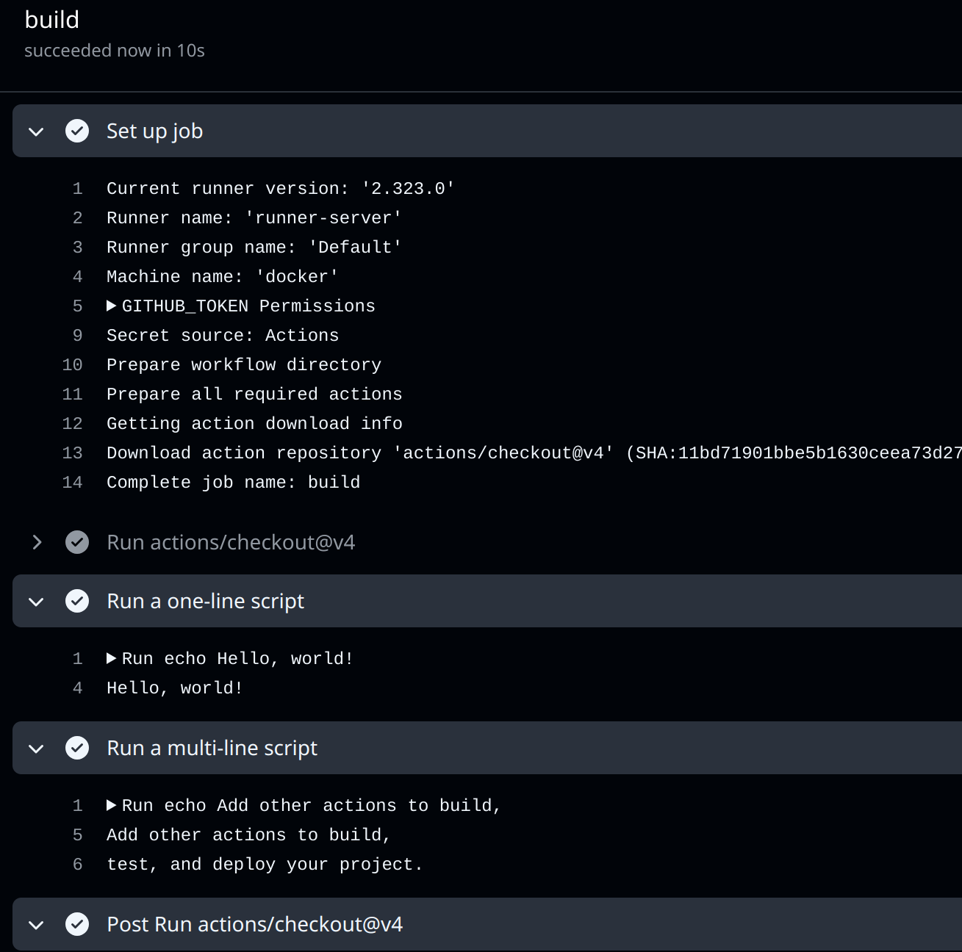The image size is (962, 952).
Task: Collapse the Set up job step chevron
Action: coord(36,131)
